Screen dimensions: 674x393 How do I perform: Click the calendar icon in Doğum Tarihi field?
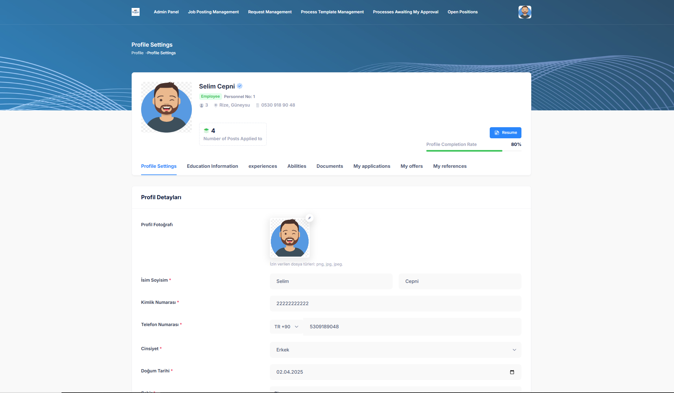(x=512, y=372)
